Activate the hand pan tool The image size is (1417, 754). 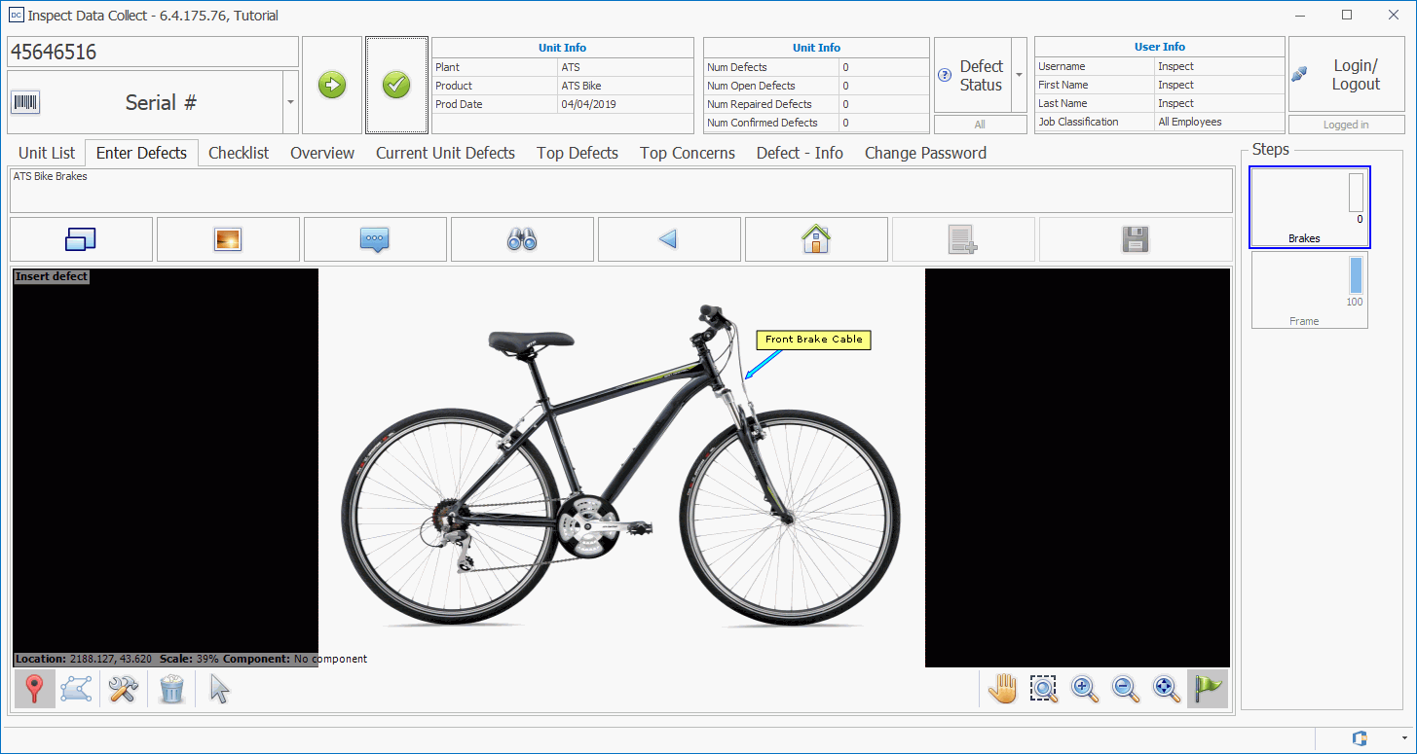pyautogui.click(x=1002, y=689)
